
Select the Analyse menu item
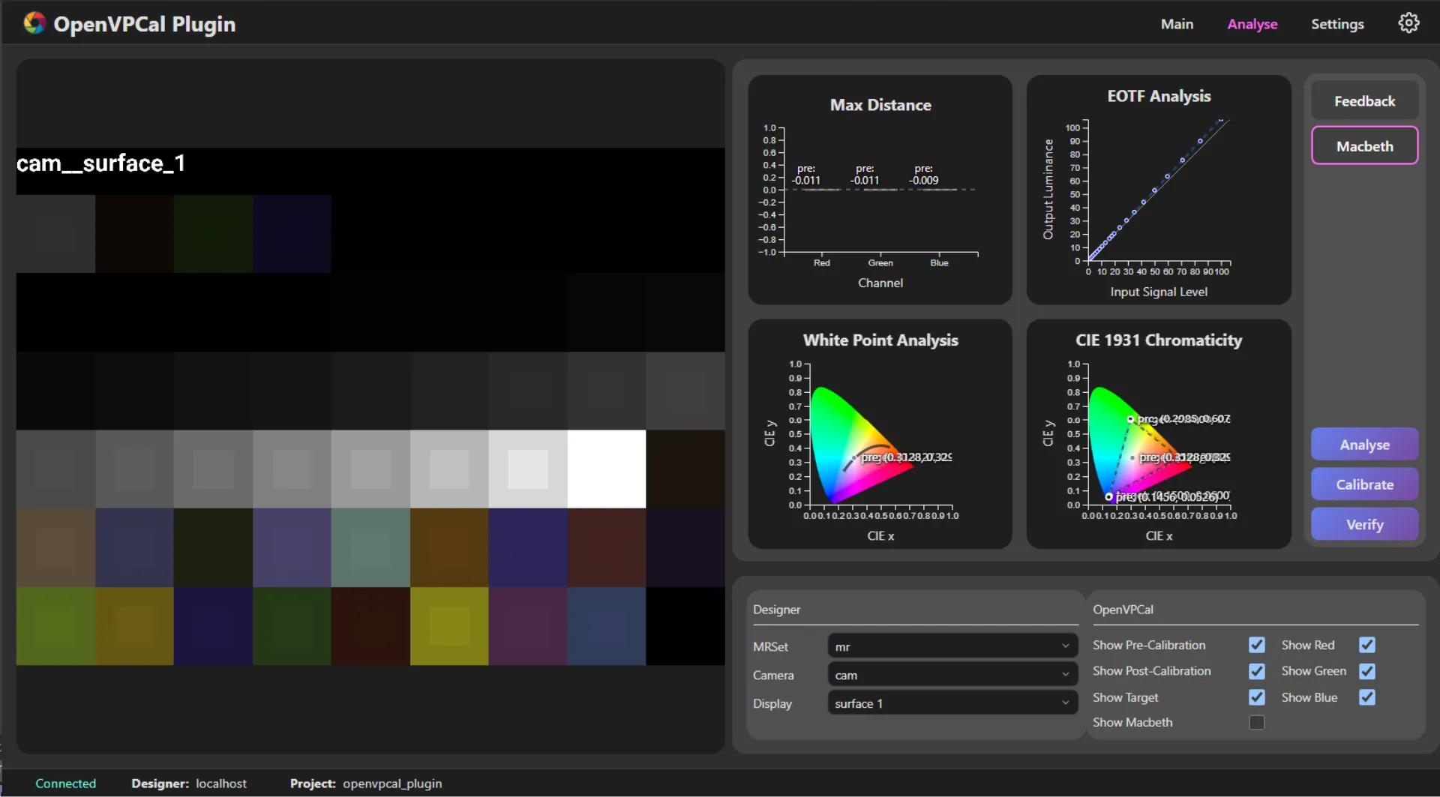point(1252,23)
